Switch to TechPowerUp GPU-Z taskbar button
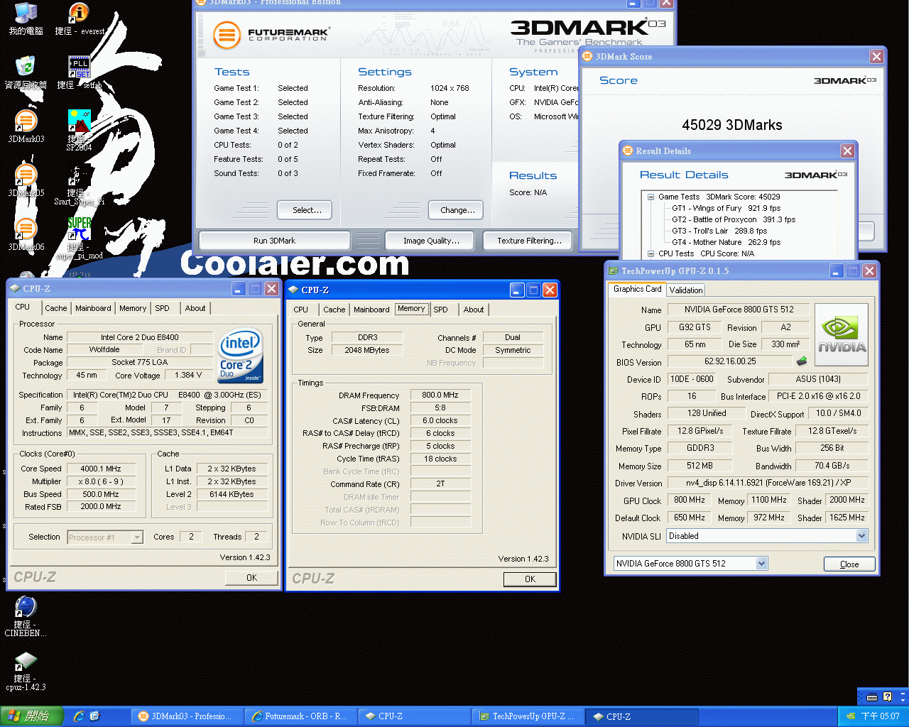Screen dimensions: 909x727 point(528,716)
